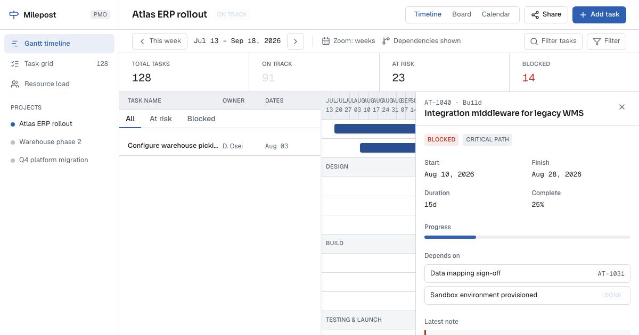The width and height of the screenshot is (639, 335).
Task: Click the panel title Integration middleware for legacy WMS
Action: coord(504,113)
